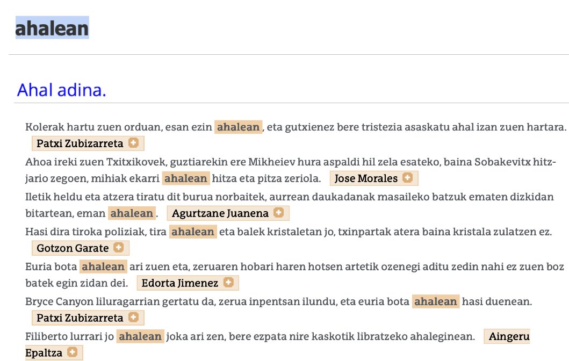
Task: Click the word 'ahaleginean'
Action: tap(442, 336)
